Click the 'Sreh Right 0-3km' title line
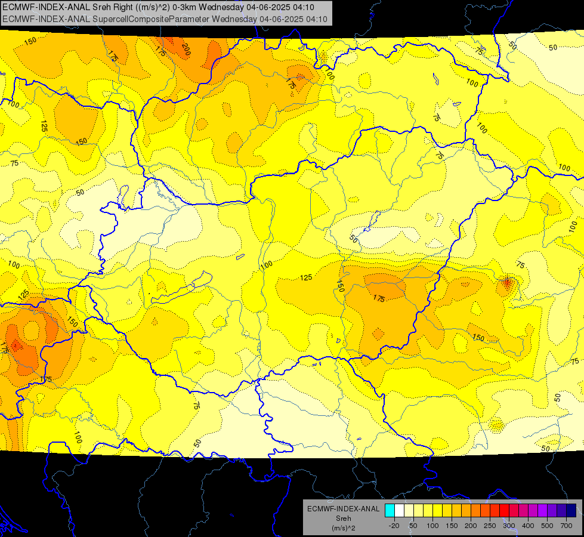 tap(158, 7)
